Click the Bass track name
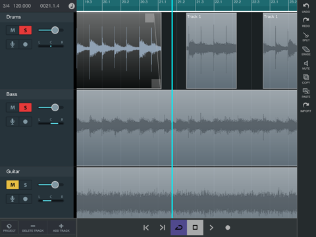This screenshot has width=316, height=237. [12, 94]
